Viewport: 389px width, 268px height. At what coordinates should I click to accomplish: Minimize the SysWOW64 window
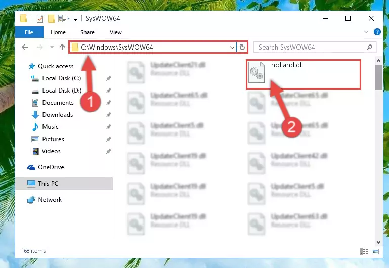pyautogui.click(x=325, y=18)
